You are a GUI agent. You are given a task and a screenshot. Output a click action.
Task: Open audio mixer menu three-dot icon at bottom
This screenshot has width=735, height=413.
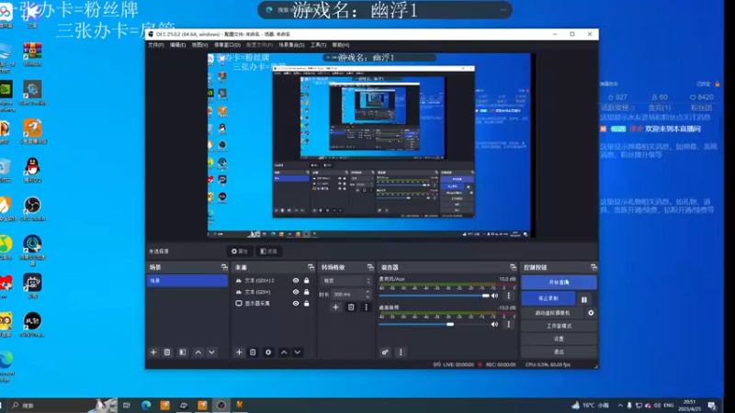401,352
